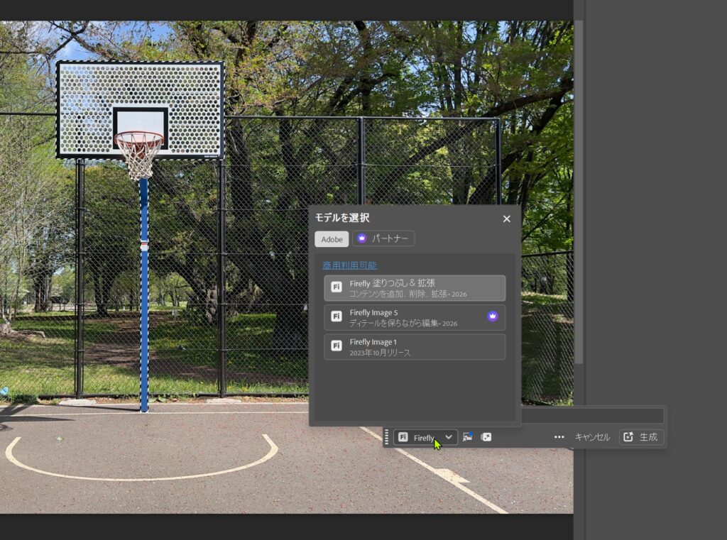This screenshot has width=727, height=540.
Task: Click the vertical scrollbar of the canvas
Action: point(579,192)
